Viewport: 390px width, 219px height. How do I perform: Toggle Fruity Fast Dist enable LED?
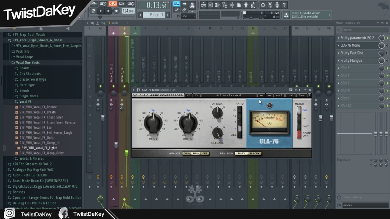[387, 53]
